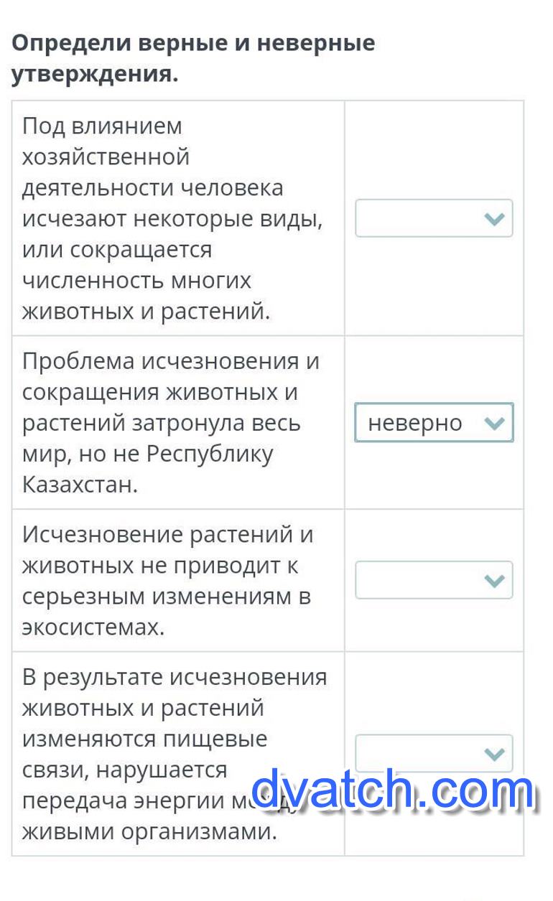Click the heading "Определи верные и неверные утверждения"
This screenshot has width=553, height=901.
192,58
